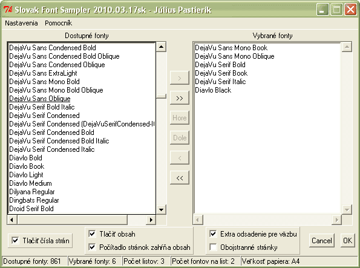Click the remove all fonts << button
Viewport: 360px width, 268px height.
180,178
